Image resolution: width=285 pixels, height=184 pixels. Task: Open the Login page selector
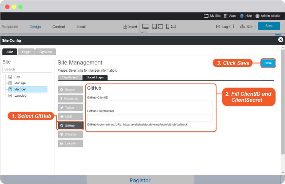(x=223, y=26)
